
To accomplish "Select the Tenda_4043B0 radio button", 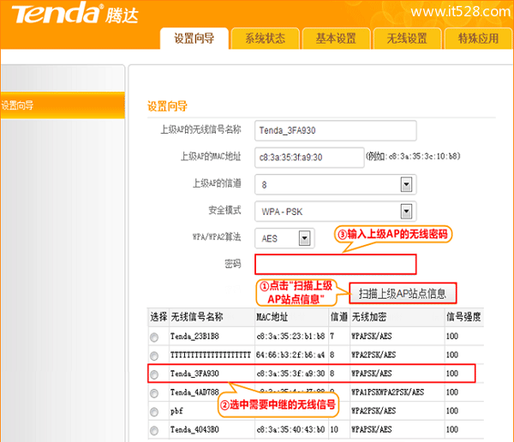I will pyautogui.click(x=154, y=431).
